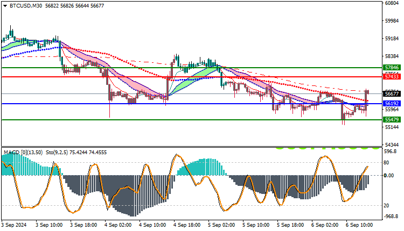Screen dimensions: 404x231
Task: Select the red horizontal resistance line
Action: point(192,77)
